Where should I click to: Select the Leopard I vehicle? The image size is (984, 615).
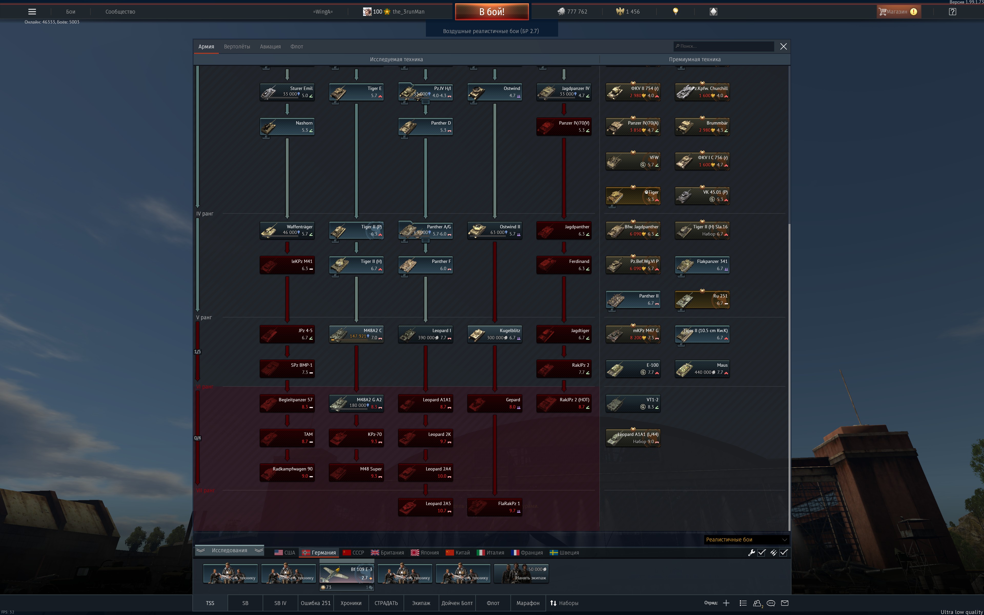(x=425, y=334)
